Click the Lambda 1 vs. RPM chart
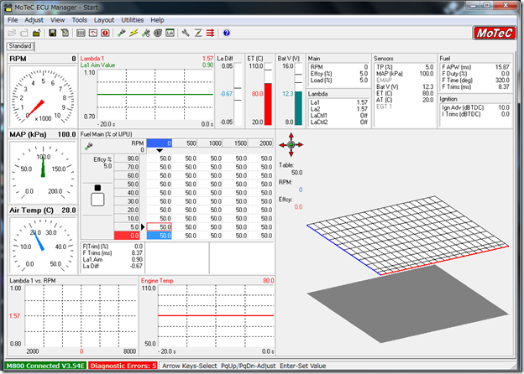Viewport: 524px width, 374px height. point(81,315)
